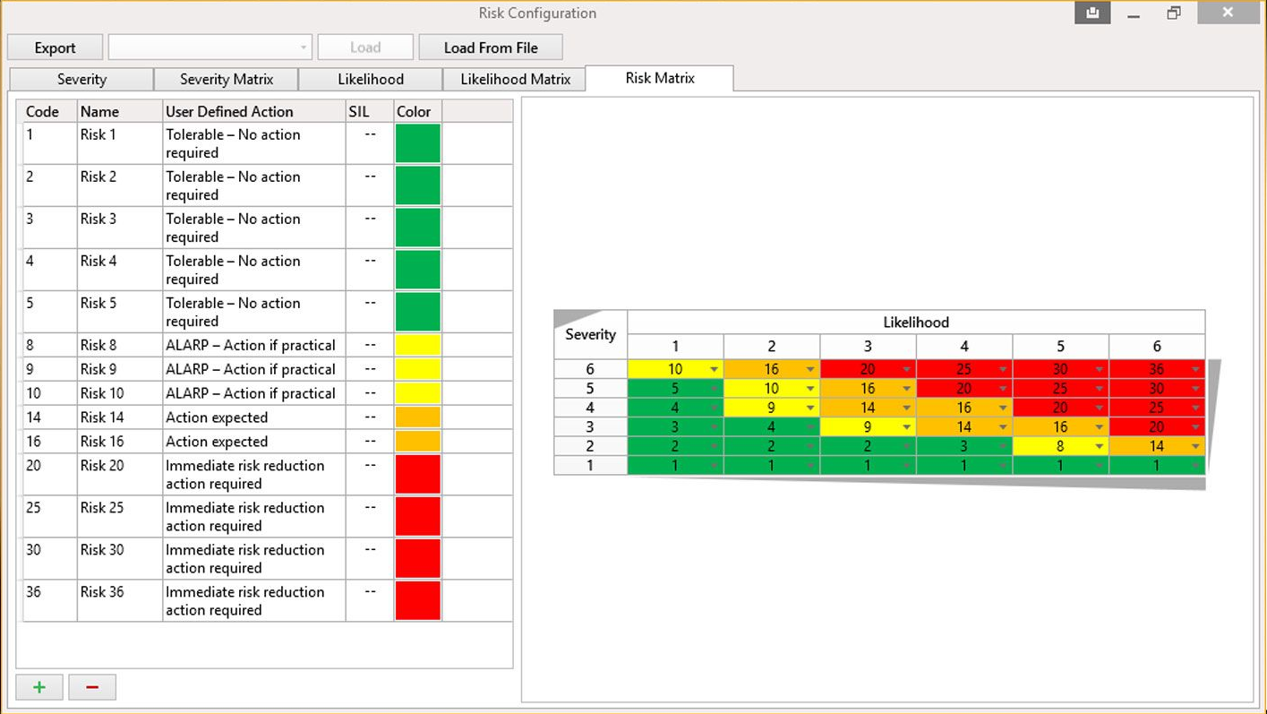Click the Load From File button

pyautogui.click(x=491, y=47)
